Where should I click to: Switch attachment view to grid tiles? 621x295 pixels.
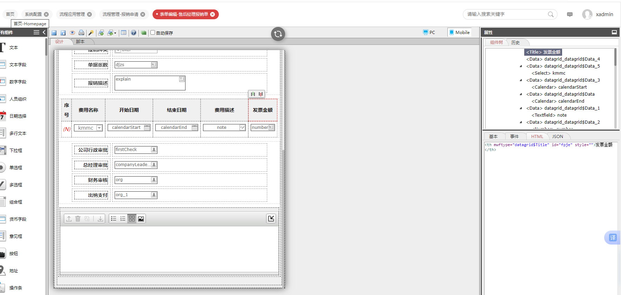click(132, 219)
